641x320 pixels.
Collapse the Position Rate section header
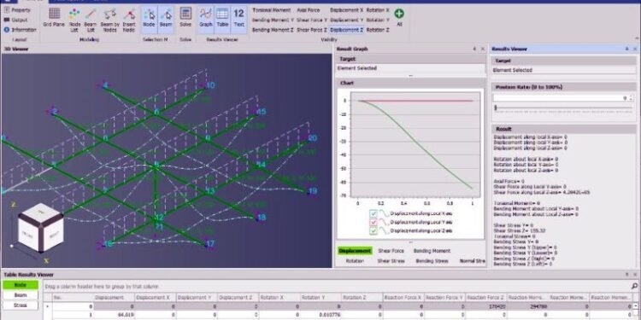tap(564, 87)
